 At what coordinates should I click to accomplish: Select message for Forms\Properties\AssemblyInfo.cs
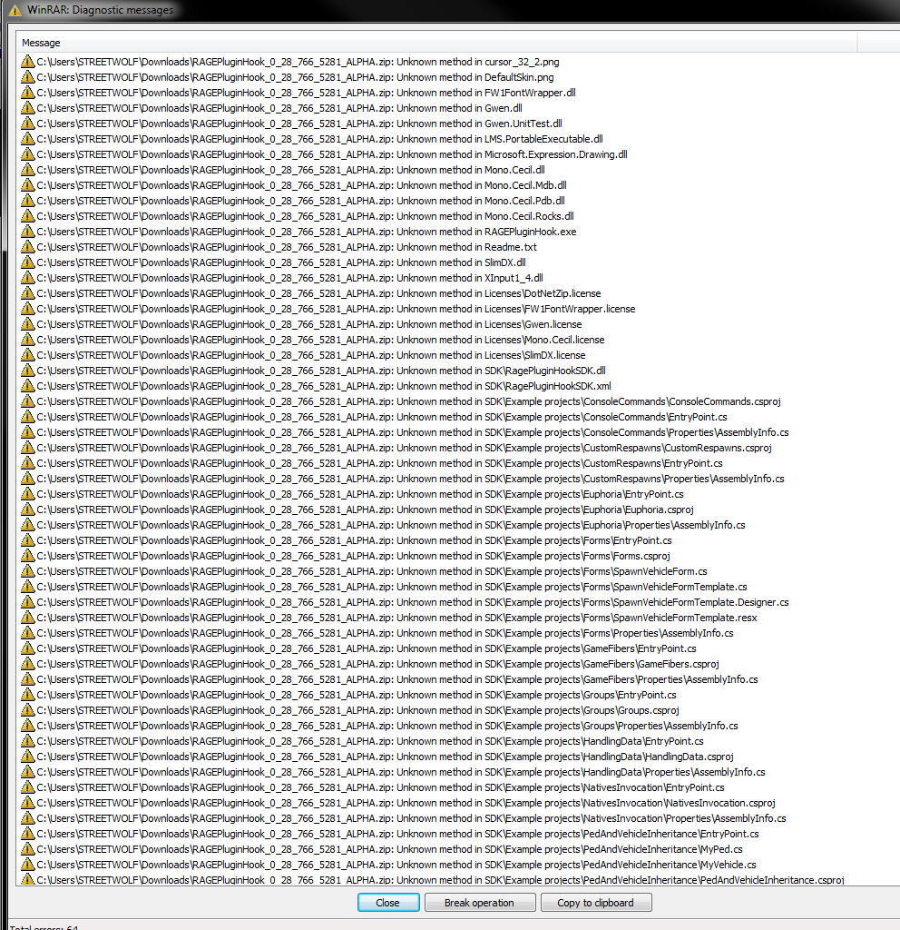tap(385, 633)
